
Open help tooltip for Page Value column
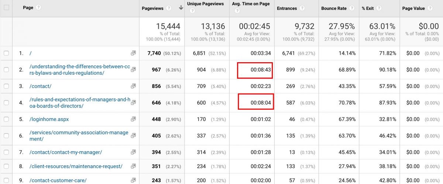(430, 8)
